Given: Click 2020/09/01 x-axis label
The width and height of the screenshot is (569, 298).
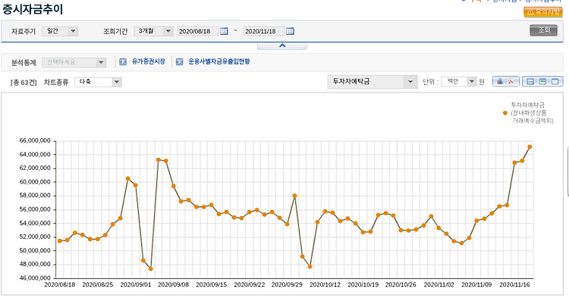Looking at the screenshot, I should (135, 284).
